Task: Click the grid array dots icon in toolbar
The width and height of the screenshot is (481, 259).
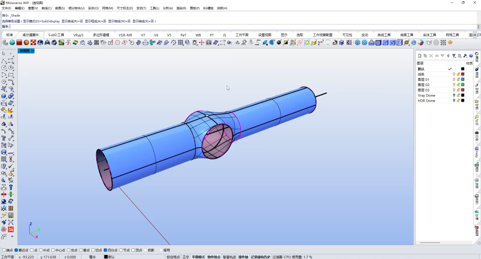Action: click(181, 43)
